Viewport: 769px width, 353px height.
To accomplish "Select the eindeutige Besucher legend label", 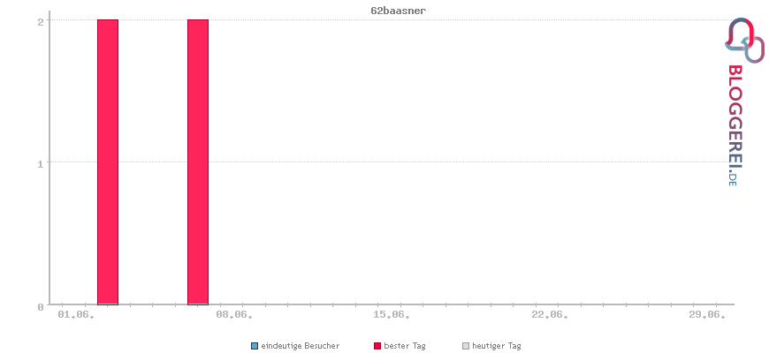I will click(x=301, y=346).
